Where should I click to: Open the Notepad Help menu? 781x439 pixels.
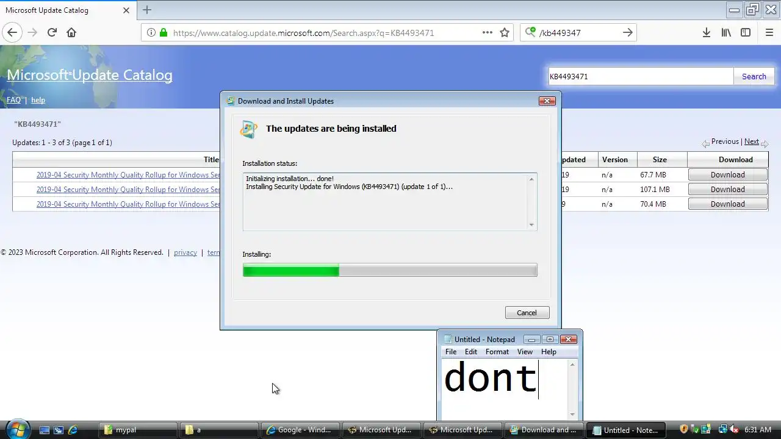549,352
